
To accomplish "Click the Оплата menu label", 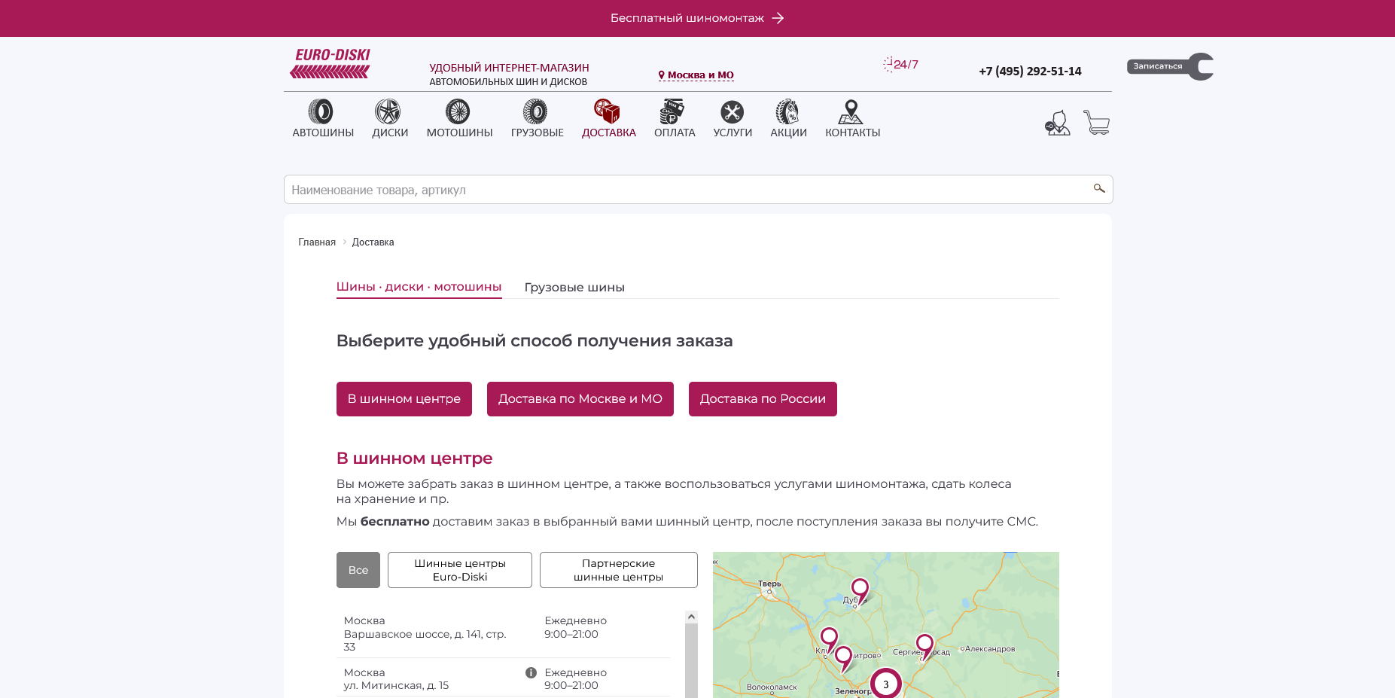I will pos(675,133).
